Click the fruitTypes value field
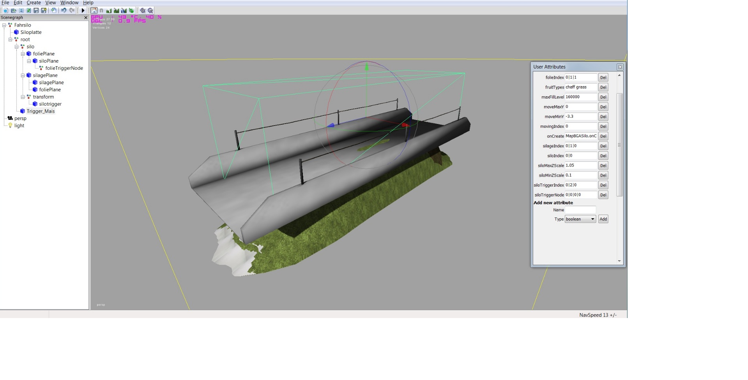Viewport: 748px width, 380px height. (x=581, y=87)
